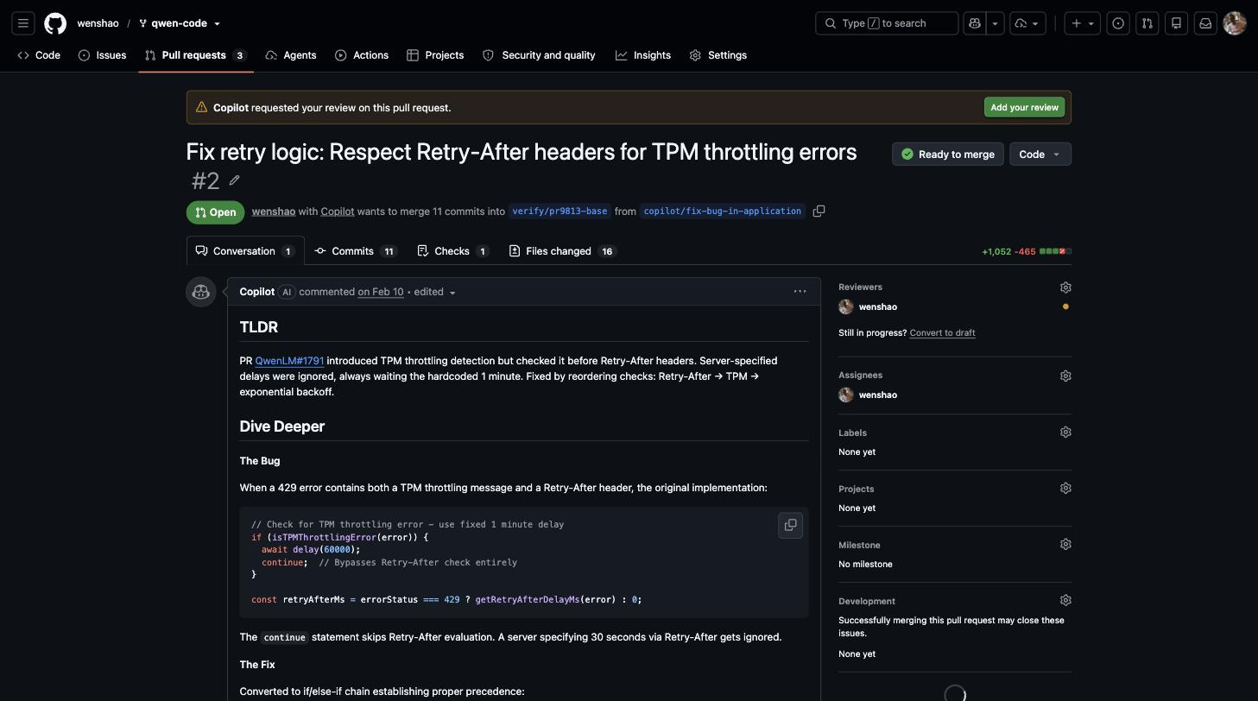Edit Milestone with the gear icon
The width and height of the screenshot is (1258, 701).
click(1065, 545)
